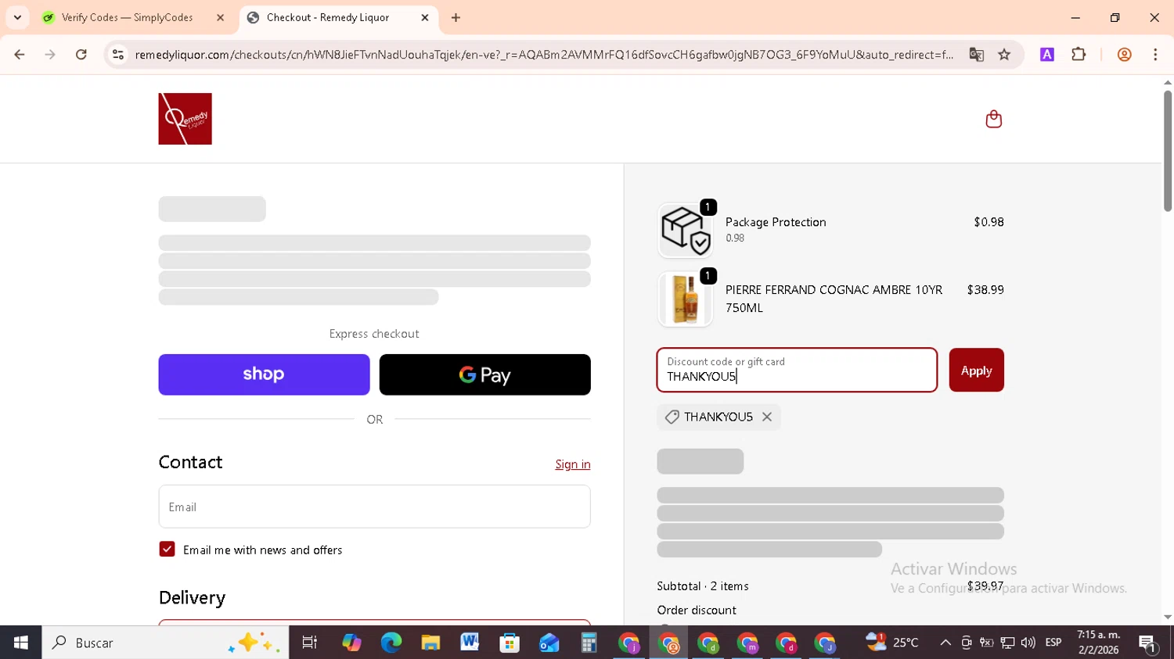Open the Extensions puzzle icon
This screenshot has height=659, width=1174.
1079,55
